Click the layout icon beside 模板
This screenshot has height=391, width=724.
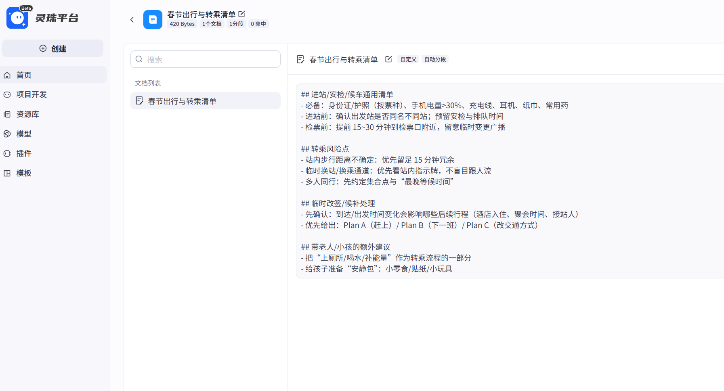pyautogui.click(x=7, y=173)
